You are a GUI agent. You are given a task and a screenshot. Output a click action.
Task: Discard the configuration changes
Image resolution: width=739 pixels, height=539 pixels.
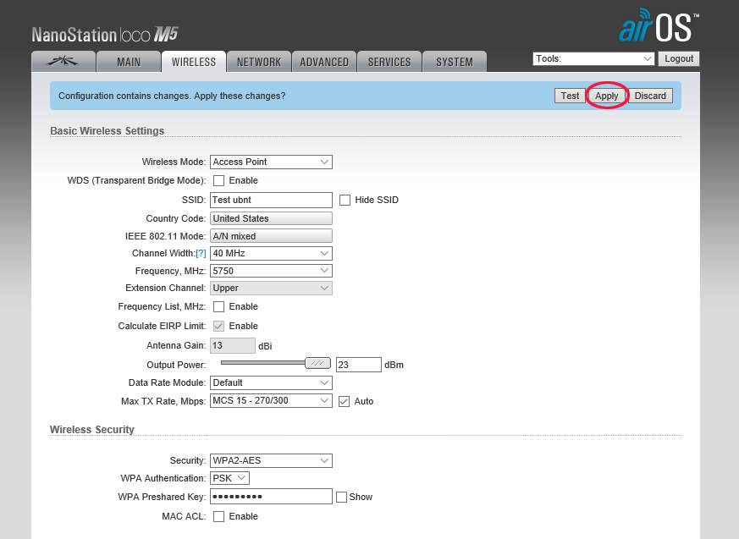click(x=650, y=96)
